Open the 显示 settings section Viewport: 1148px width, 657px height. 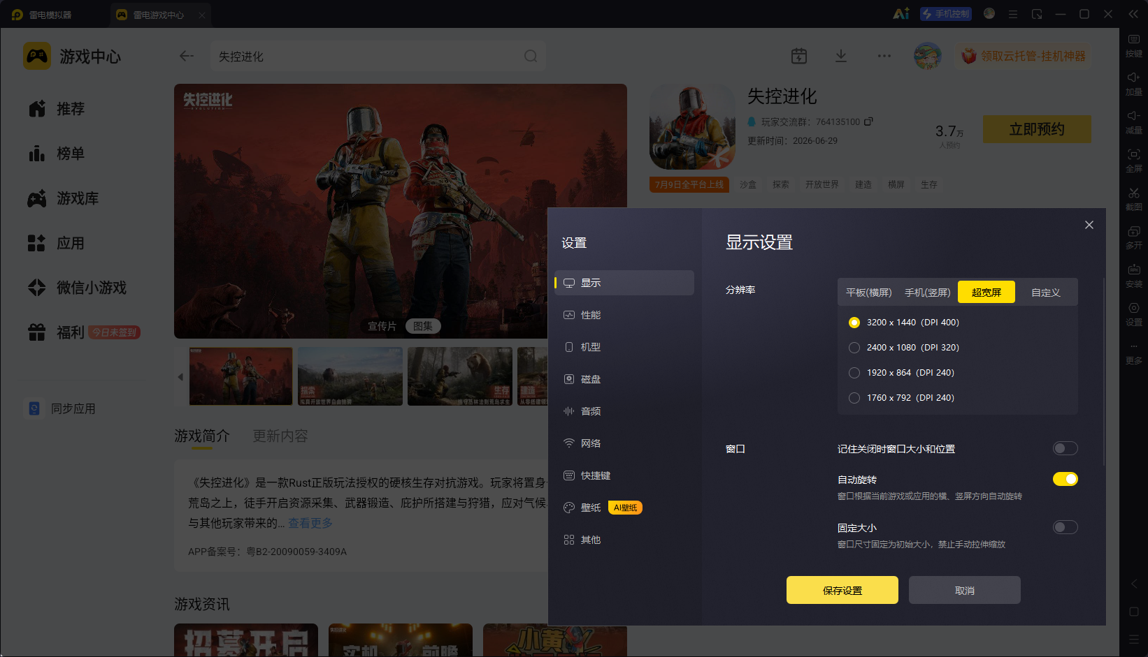[x=624, y=283]
